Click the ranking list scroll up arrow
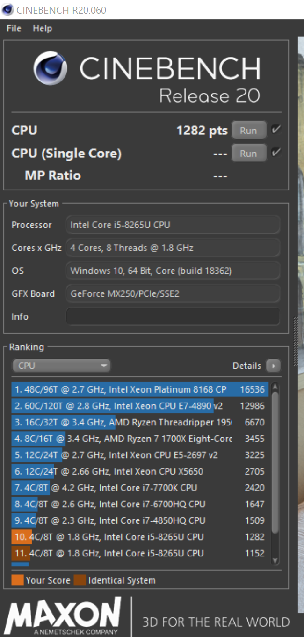 point(275,387)
